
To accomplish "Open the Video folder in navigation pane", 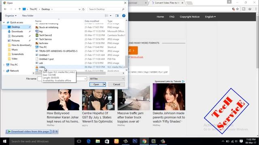I will 15,58.
